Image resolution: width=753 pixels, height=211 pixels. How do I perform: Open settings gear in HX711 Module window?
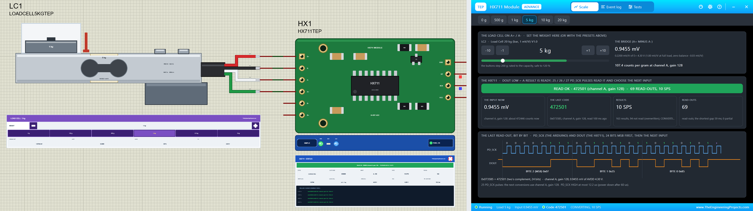710,7
